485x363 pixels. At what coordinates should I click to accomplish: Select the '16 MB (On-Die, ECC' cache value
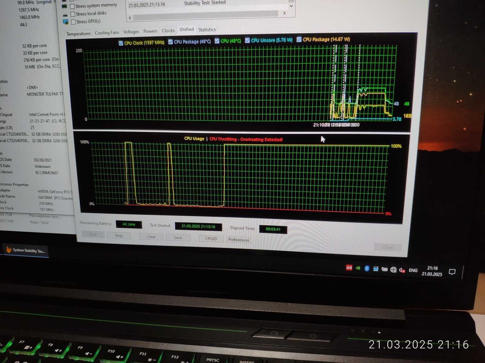(42, 67)
